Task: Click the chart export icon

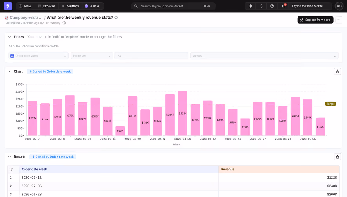Action: [338, 71]
